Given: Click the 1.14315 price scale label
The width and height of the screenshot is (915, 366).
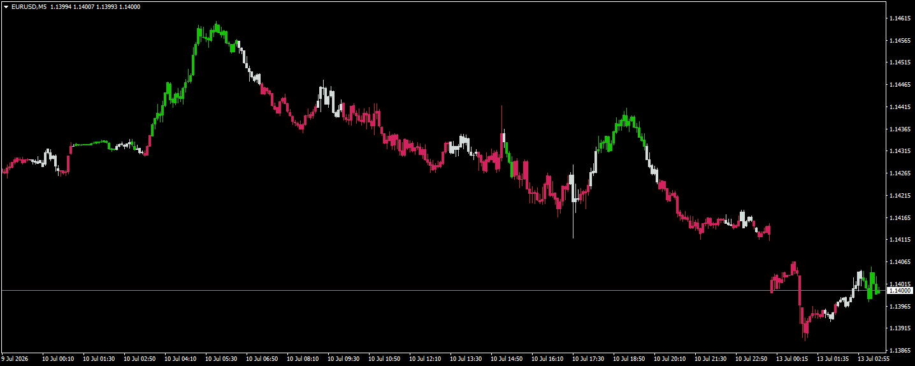Looking at the screenshot, I should click(x=898, y=151).
